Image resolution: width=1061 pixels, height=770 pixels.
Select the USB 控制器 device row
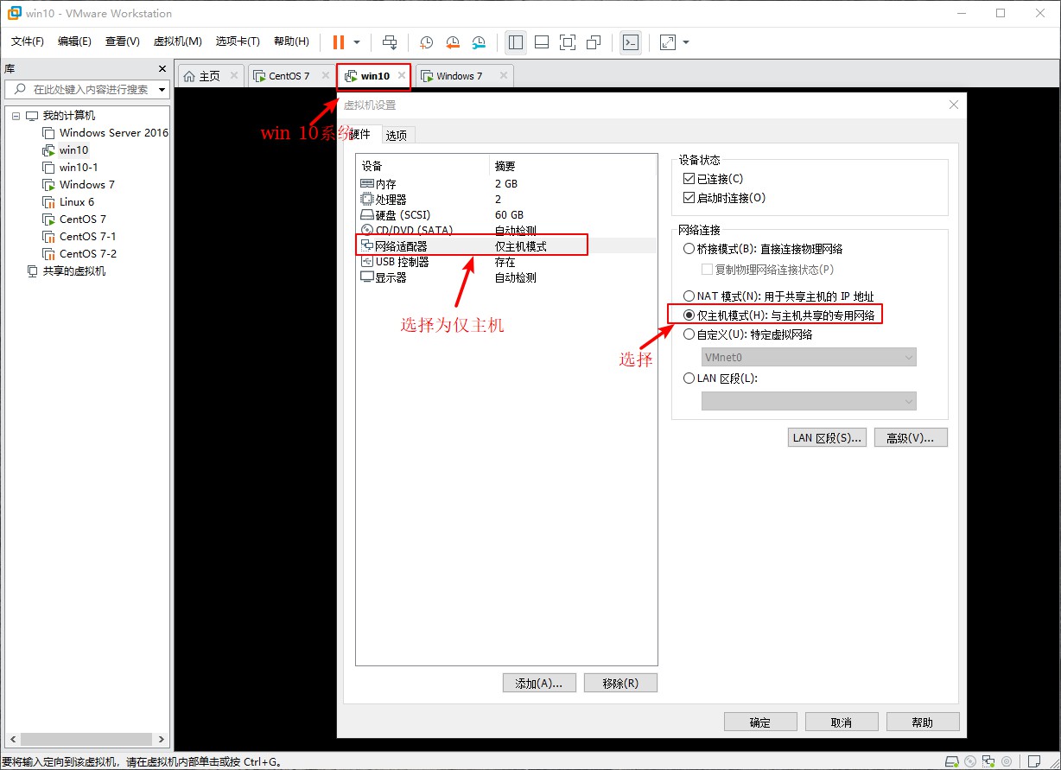coord(506,262)
